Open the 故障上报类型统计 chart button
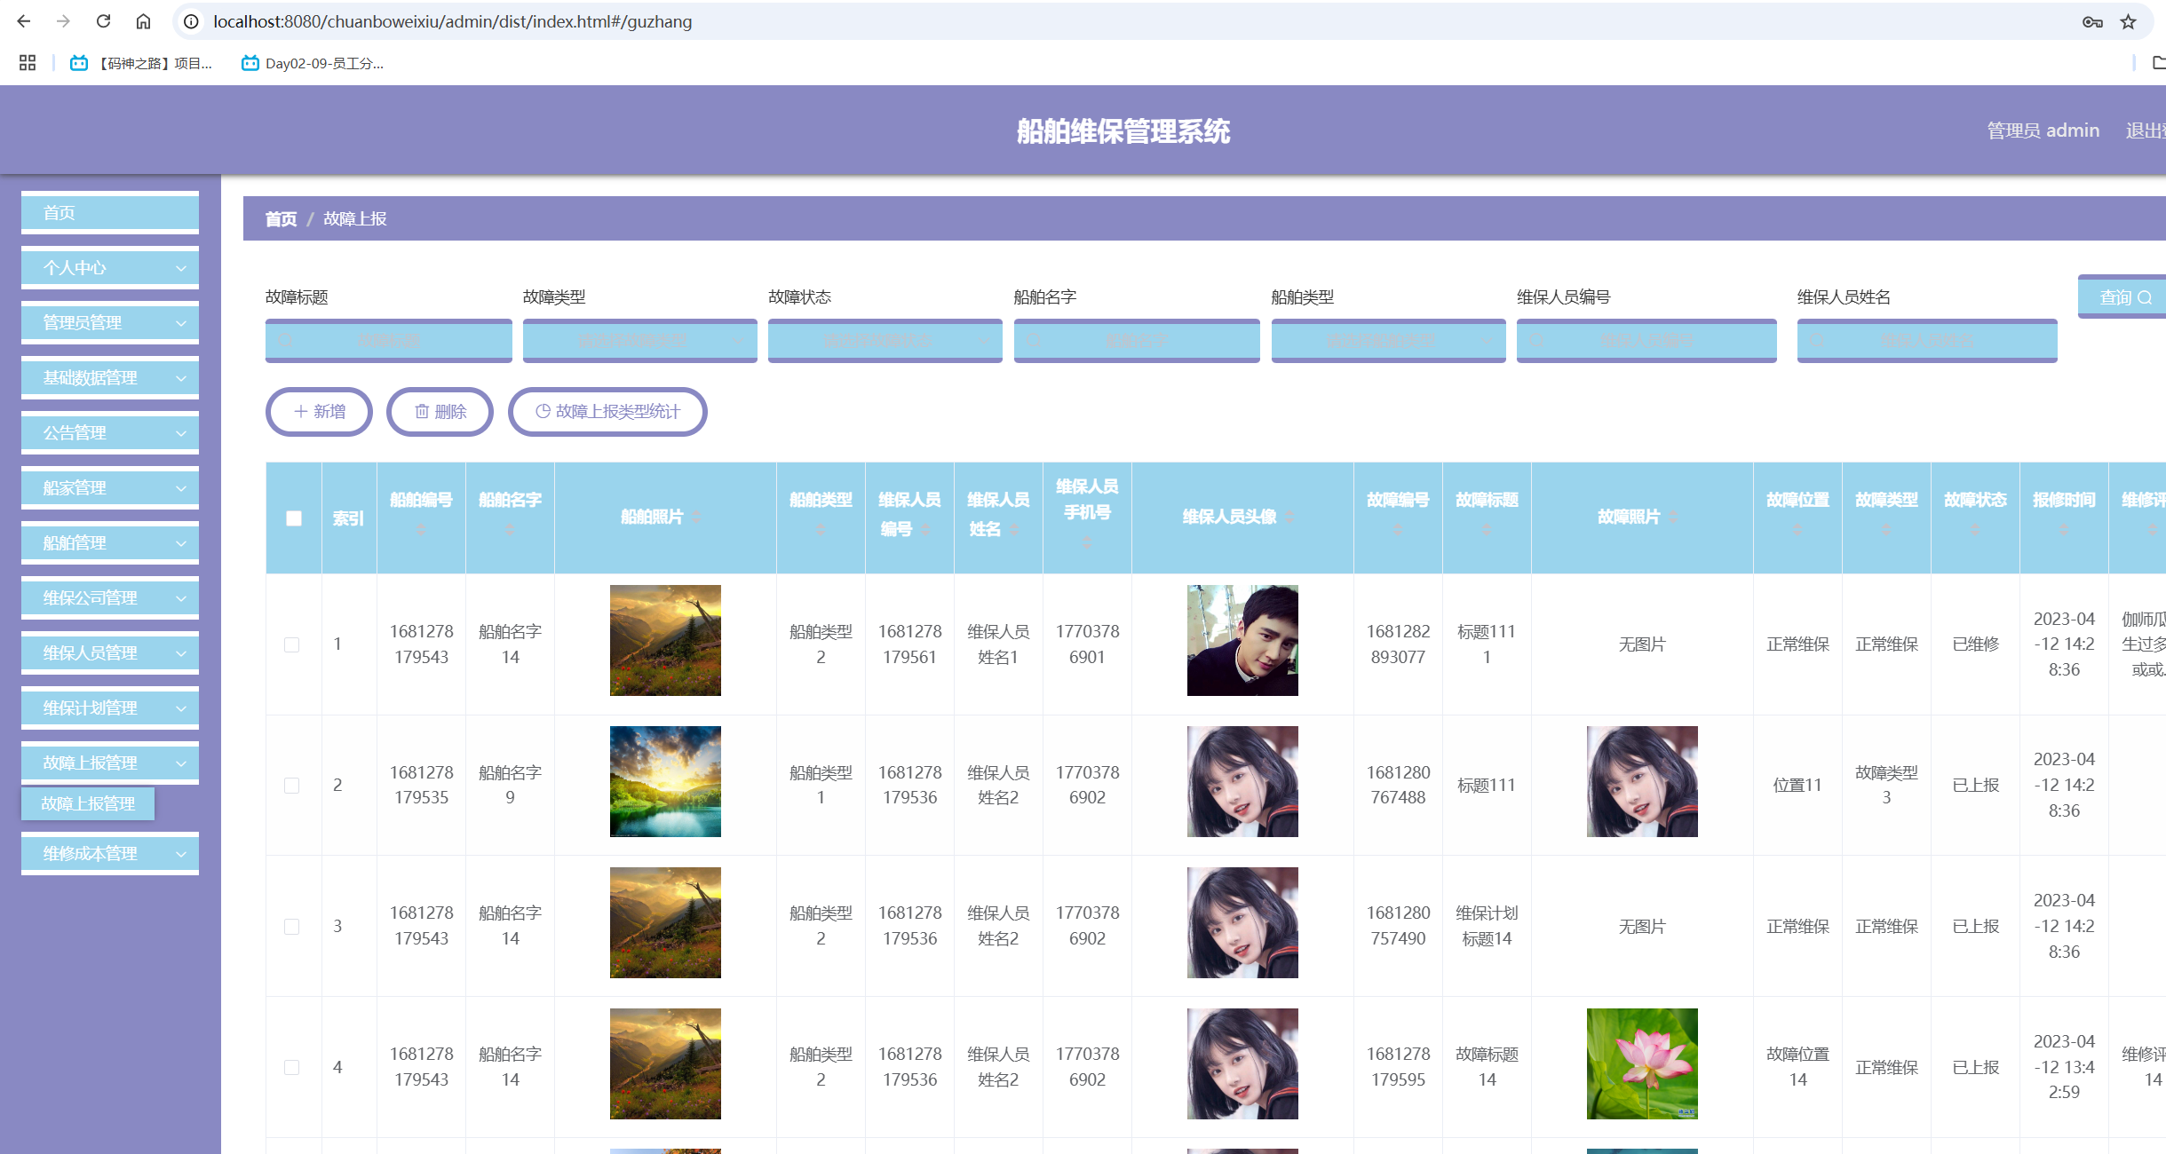 [x=607, y=412]
